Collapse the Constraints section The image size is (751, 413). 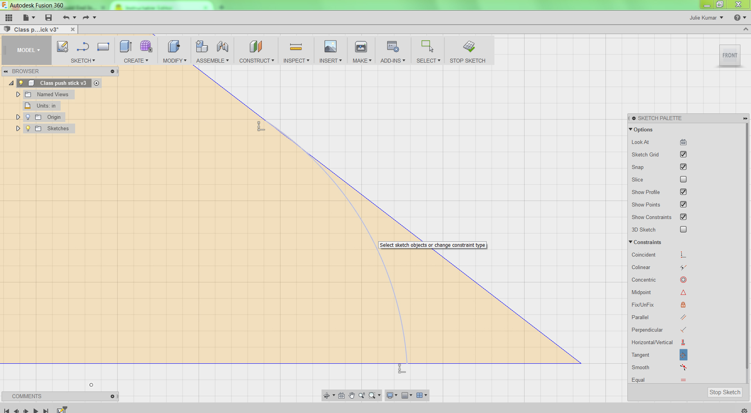pos(631,242)
